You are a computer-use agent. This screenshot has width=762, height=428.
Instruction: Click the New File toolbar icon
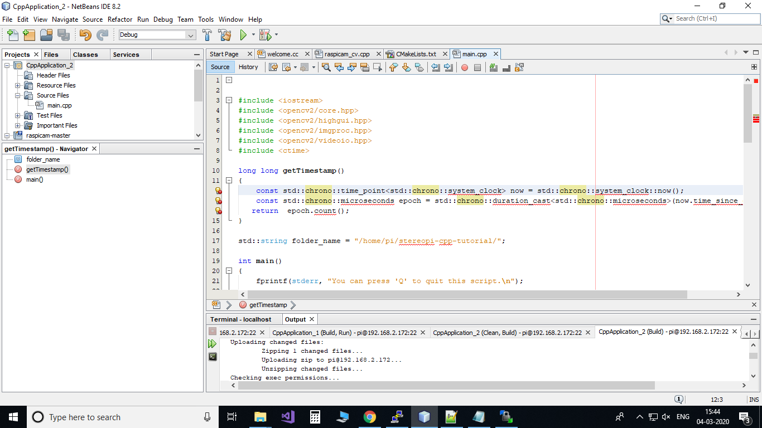pyautogui.click(x=12, y=35)
